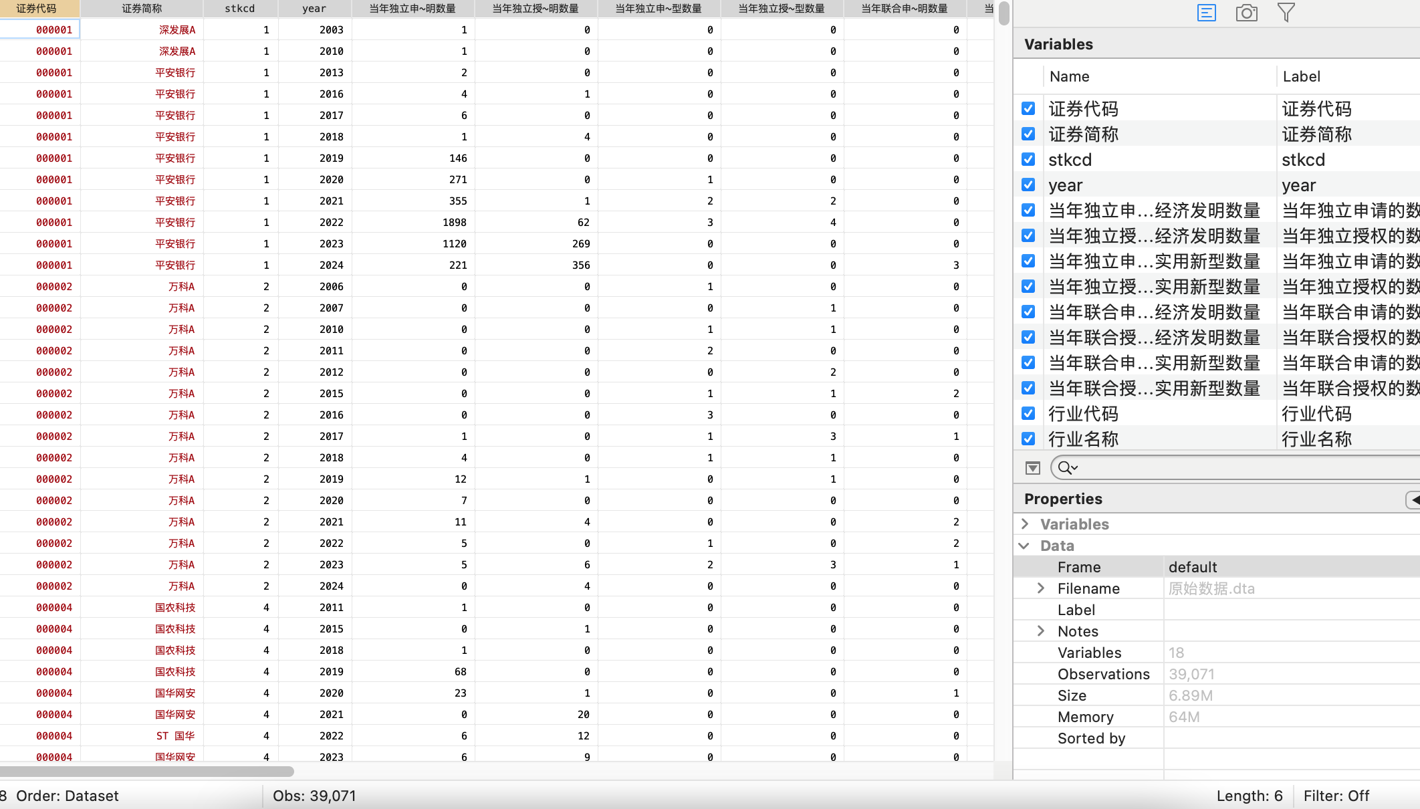Uncheck the stkcd variable checkbox

click(x=1028, y=160)
